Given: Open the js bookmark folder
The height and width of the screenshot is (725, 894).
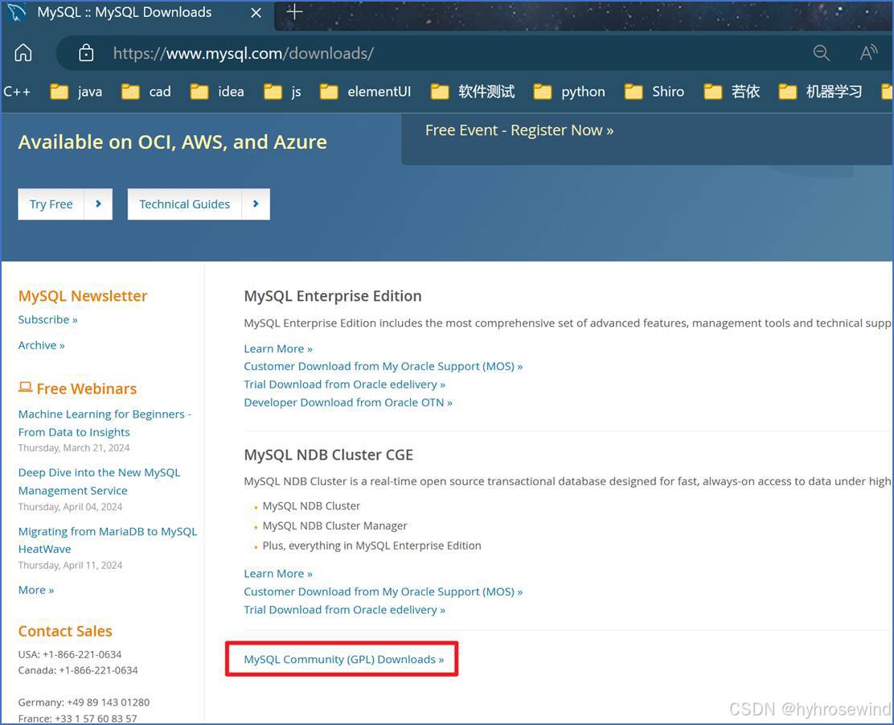Looking at the screenshot, I should pos(282,92).
